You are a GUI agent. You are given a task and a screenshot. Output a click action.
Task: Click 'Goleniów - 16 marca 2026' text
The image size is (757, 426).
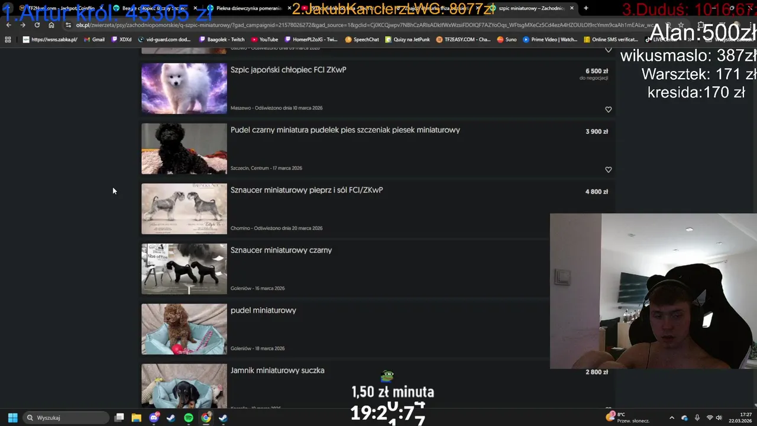(x=257, y=288)
